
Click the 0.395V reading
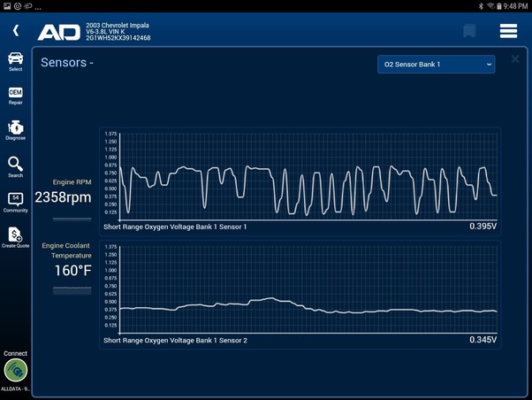(x=483, y=227)
